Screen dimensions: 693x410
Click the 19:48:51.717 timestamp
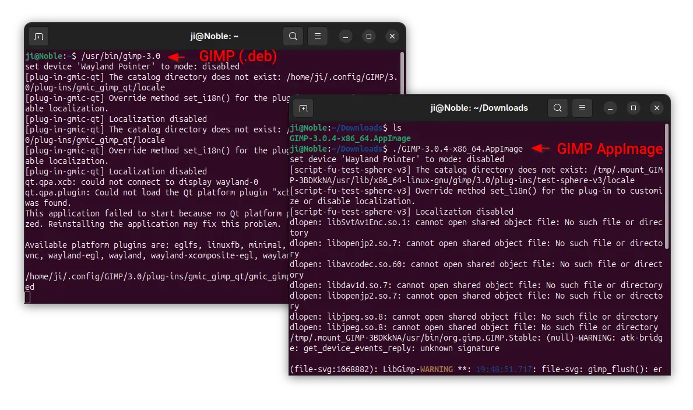click(504, 369)
